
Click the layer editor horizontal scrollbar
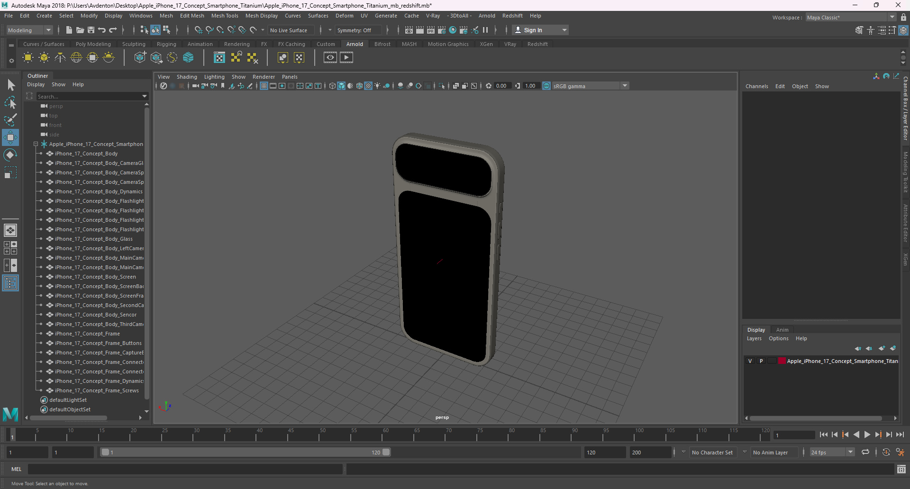click(816, 418)
